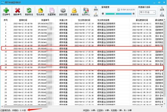Maximize the application window

pos(159,2)
